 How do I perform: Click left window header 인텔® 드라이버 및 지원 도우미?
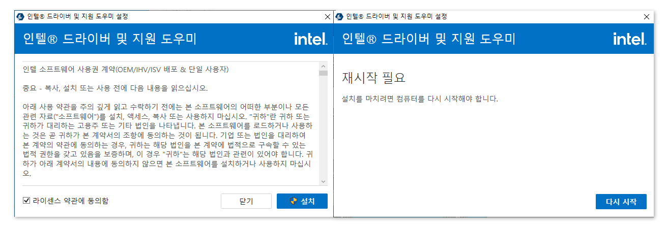[110, 39]
